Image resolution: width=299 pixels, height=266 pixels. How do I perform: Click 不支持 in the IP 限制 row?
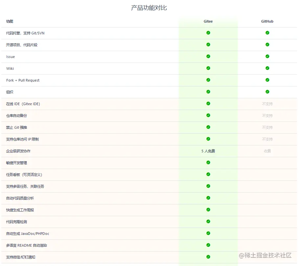[267, 139]
